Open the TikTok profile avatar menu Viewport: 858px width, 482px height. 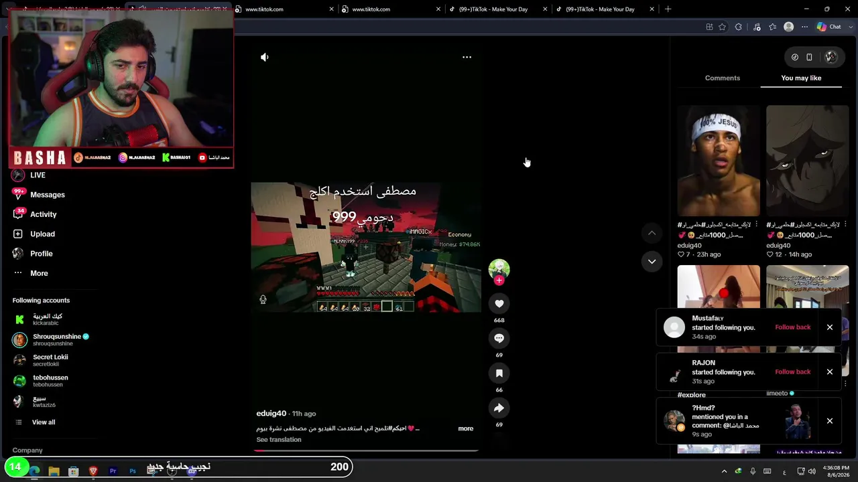pyautogui.click(x=831, y=57)
